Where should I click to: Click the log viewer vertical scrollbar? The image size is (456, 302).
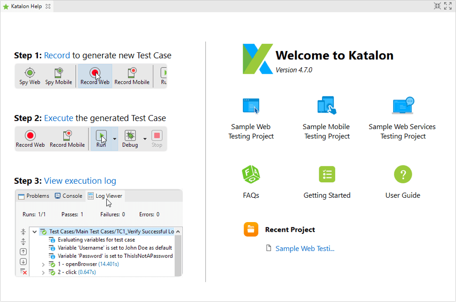(x=178, y=255)
